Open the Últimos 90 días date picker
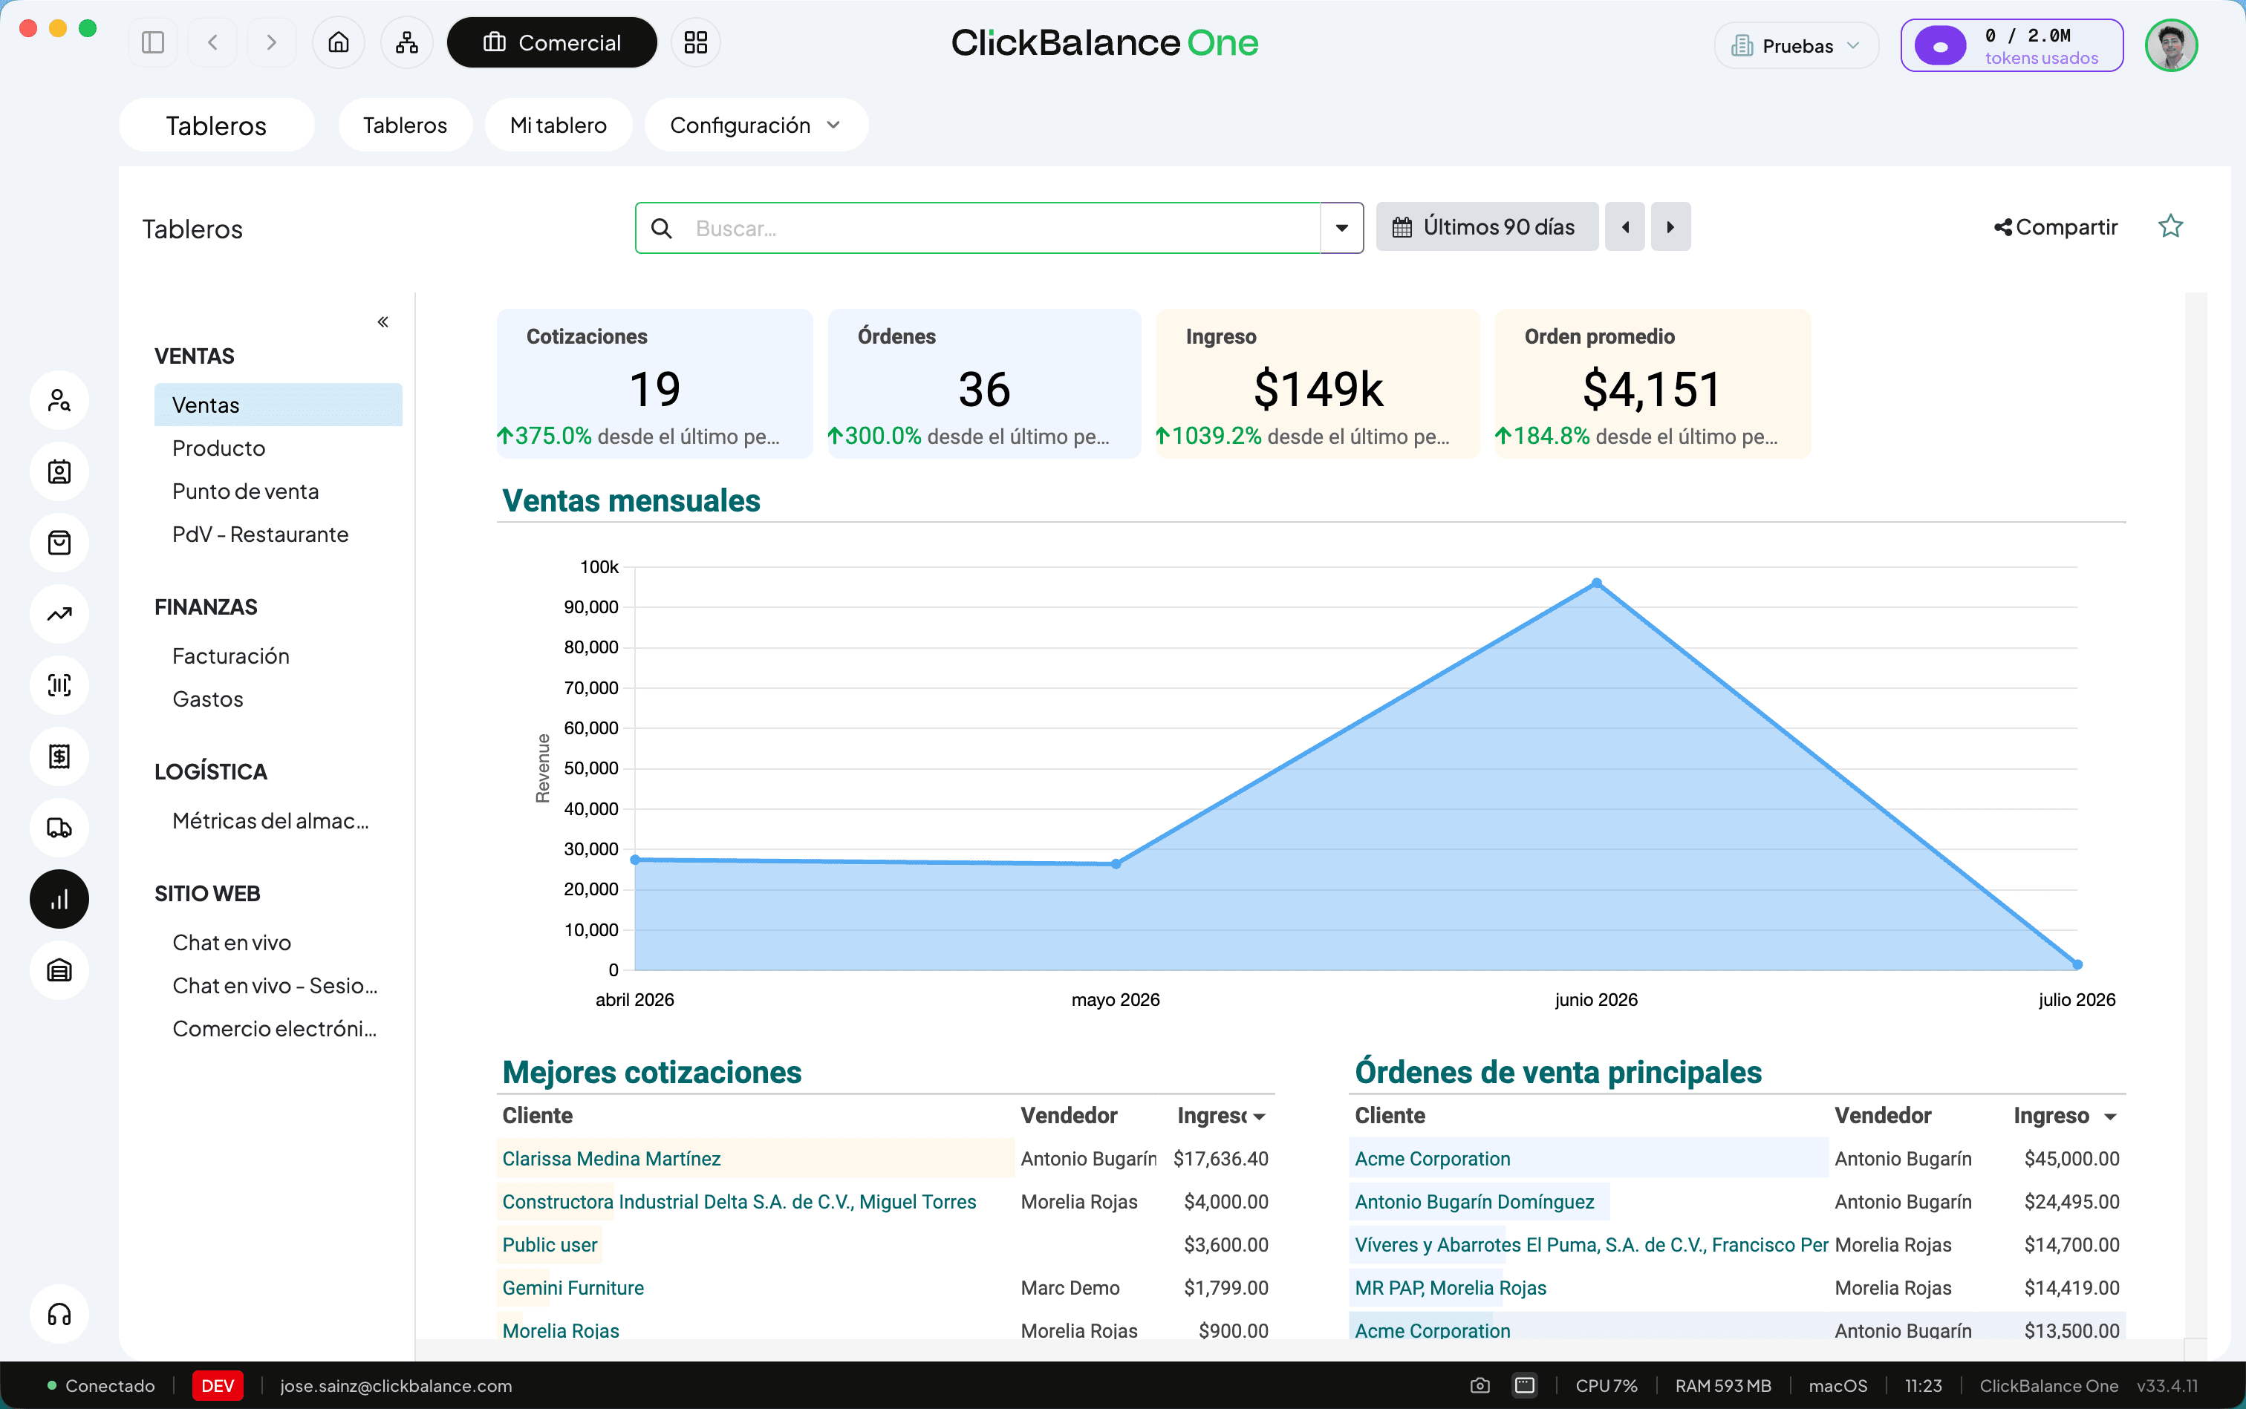The image size is (2246, 1409). pos(1486,227)
